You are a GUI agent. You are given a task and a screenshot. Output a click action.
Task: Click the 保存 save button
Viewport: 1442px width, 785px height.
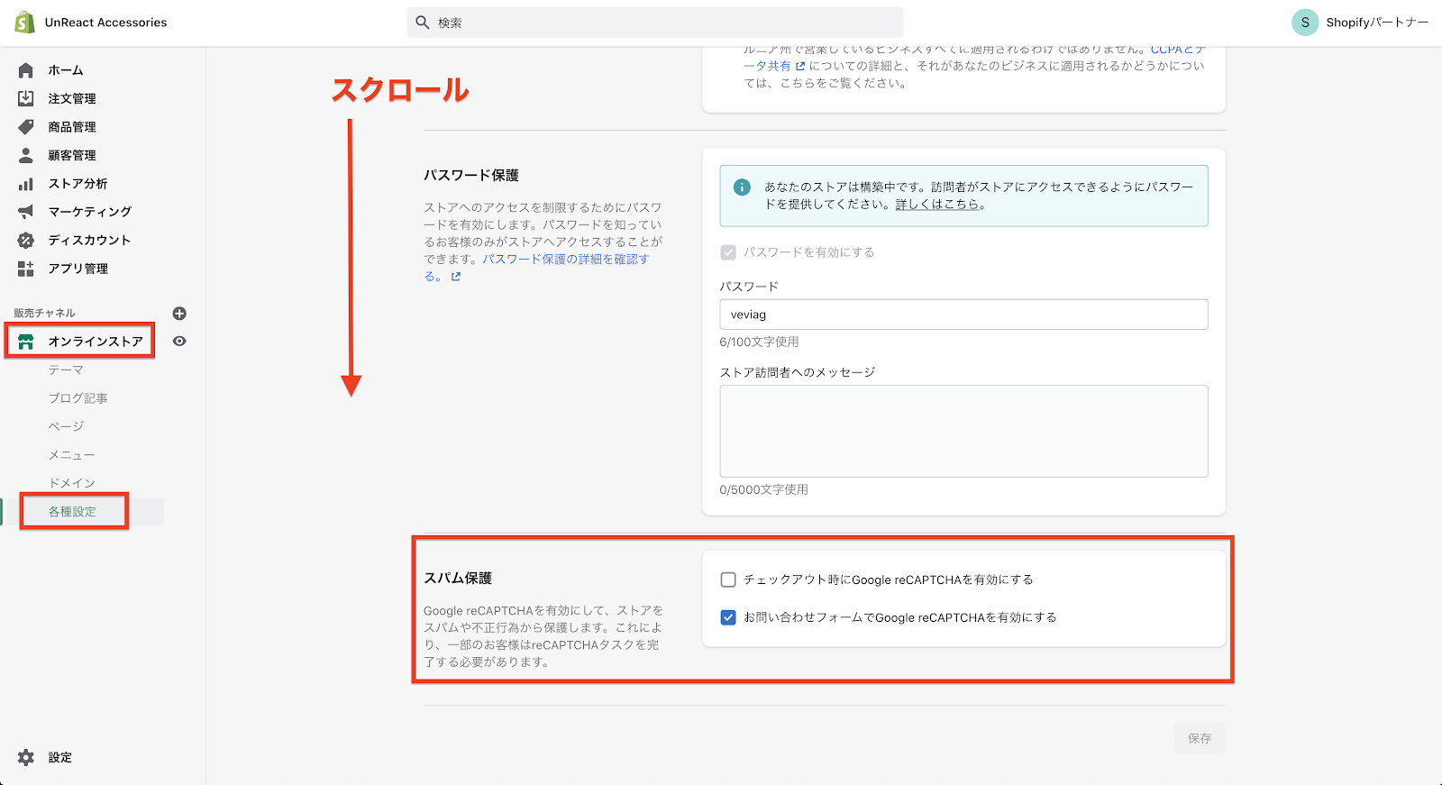(x=1199, y=738)
